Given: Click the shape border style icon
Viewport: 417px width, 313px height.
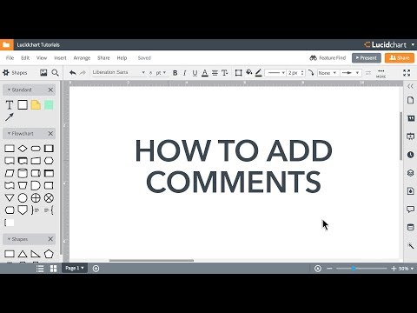Looking at the screenshot, I should pos(238,73).
